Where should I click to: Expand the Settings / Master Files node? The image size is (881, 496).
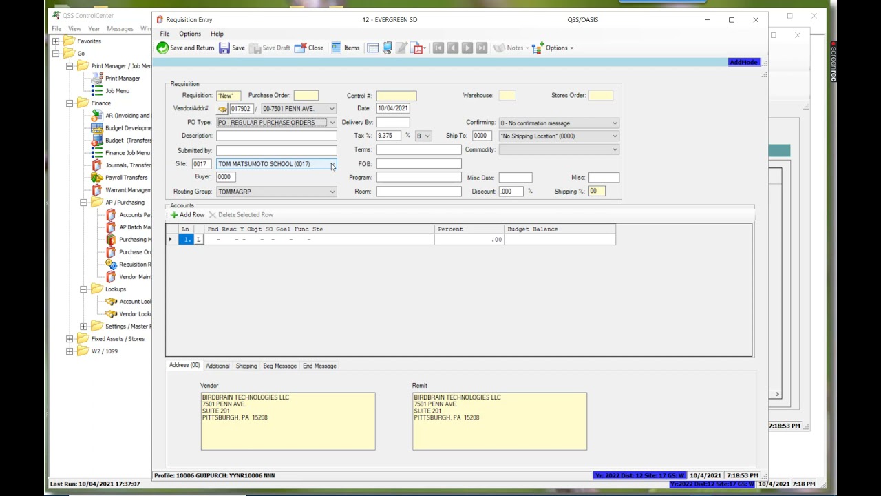click(83, 326)
